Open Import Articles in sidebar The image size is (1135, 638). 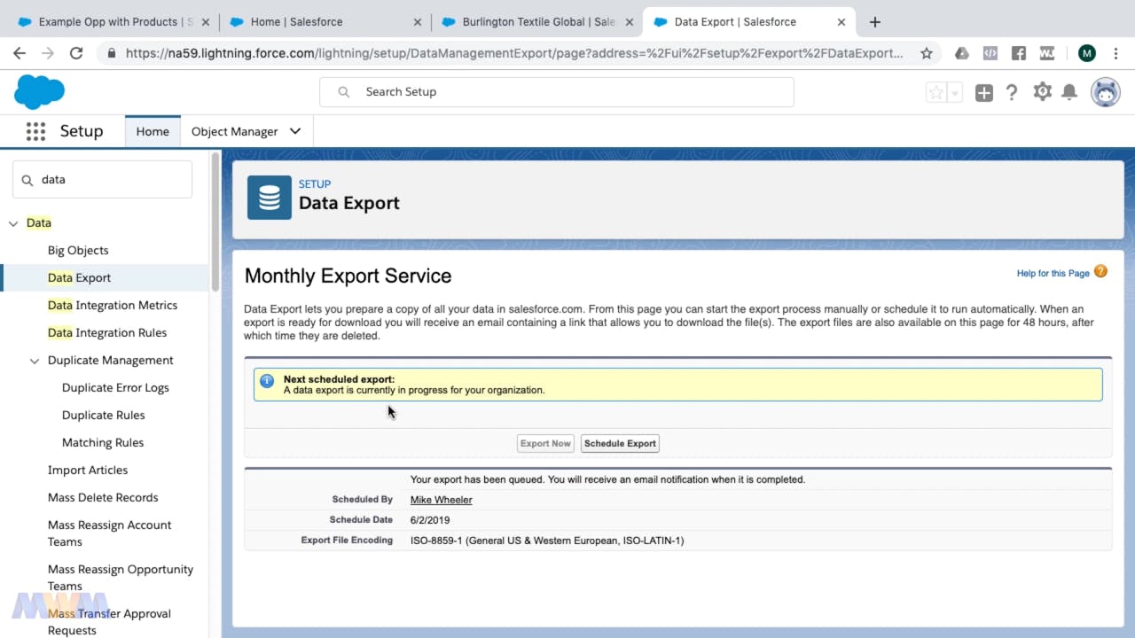pyautogui.click(x=88, y=471)
